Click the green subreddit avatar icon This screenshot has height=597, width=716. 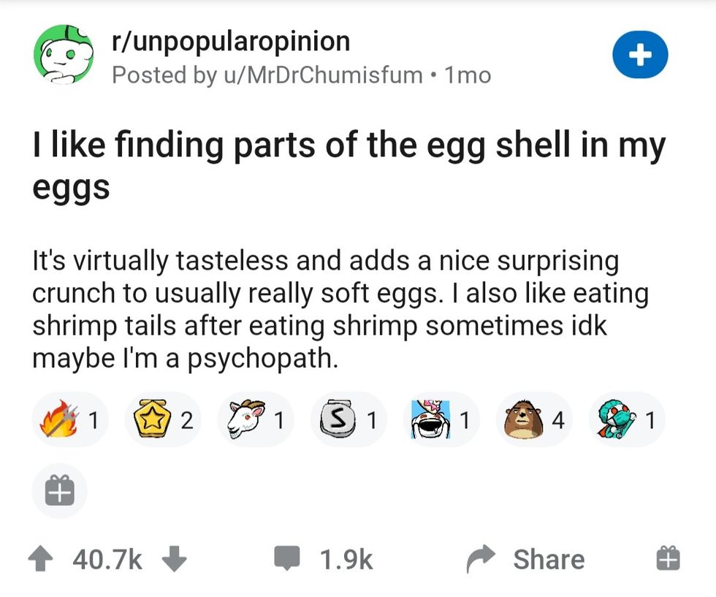tap(62, 56)
